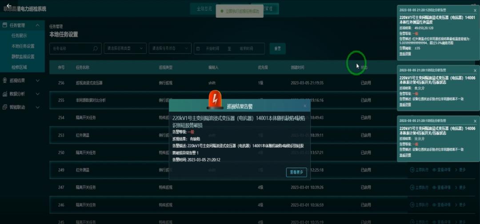Dismiss the 14001 红外测温 alert card
This screenshot has width=480, height=224.
475,10
